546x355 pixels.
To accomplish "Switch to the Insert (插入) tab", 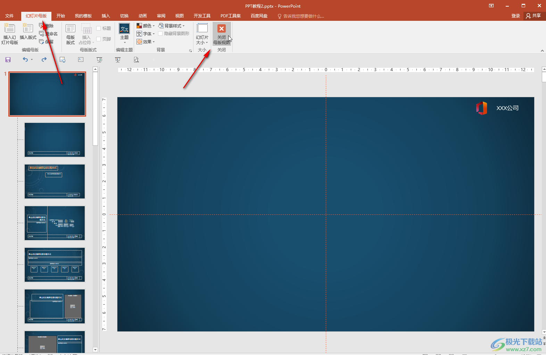I will point(106,16).
